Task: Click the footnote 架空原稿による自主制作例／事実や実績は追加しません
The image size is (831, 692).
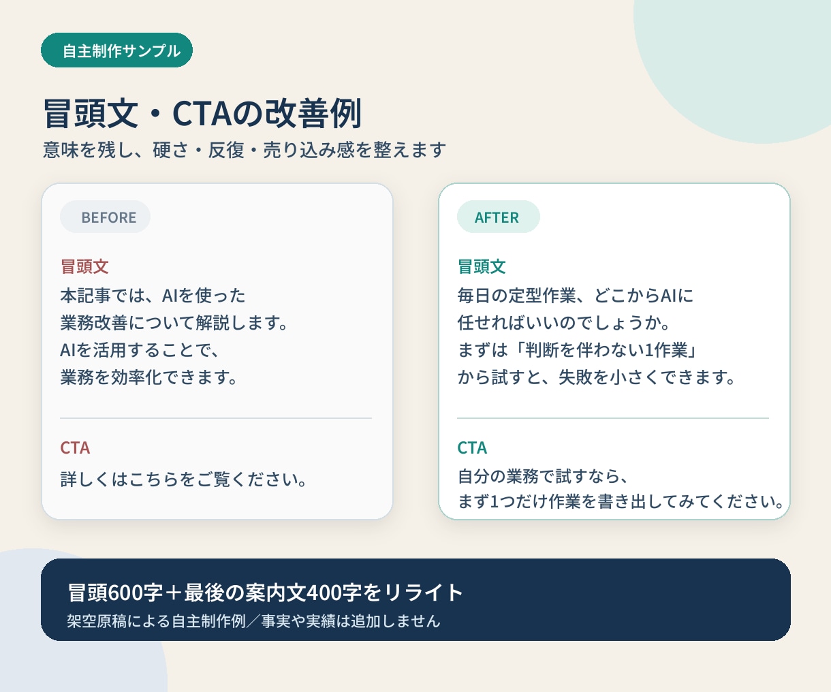Action: (253, 620)
